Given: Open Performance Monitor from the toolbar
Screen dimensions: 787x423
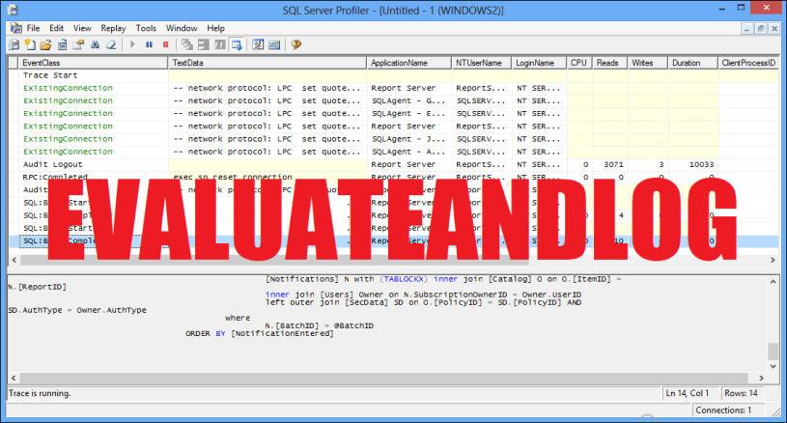Looking at the screenshot, I should point(274,44).
